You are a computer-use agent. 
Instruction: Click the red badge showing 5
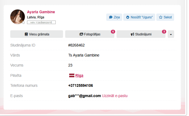(164, 32)
